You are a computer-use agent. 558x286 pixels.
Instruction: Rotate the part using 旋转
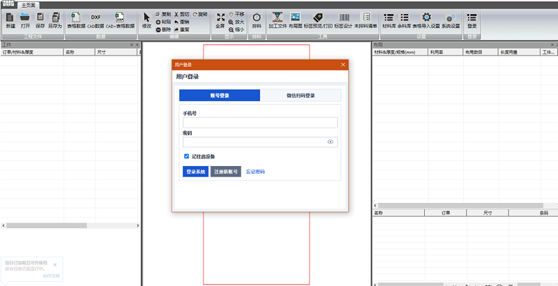pos(199,15)
